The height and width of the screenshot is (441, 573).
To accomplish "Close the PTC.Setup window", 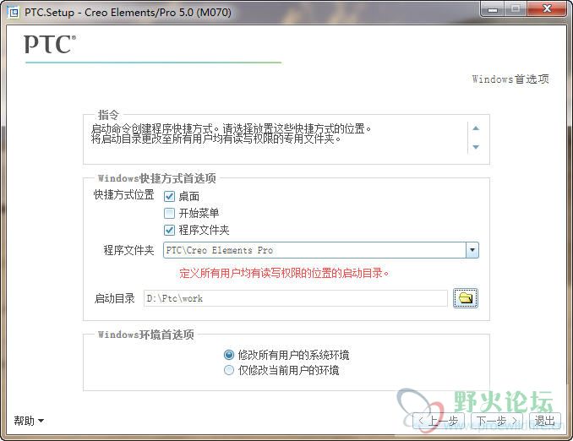I will pos(547,9).
